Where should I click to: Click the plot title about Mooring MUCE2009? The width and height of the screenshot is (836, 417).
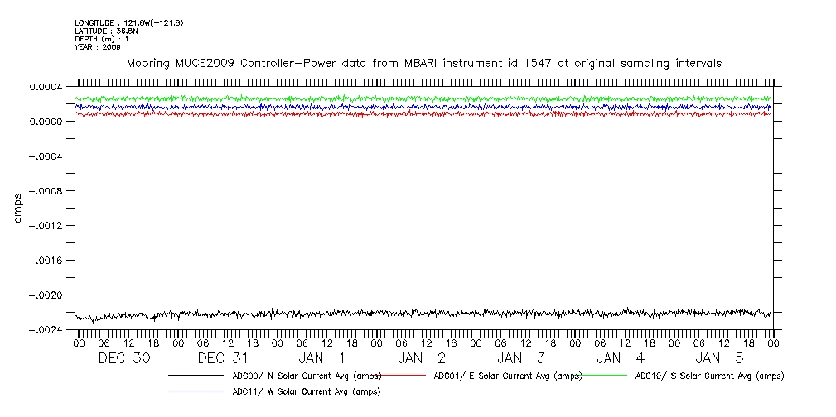coord(423,63)
